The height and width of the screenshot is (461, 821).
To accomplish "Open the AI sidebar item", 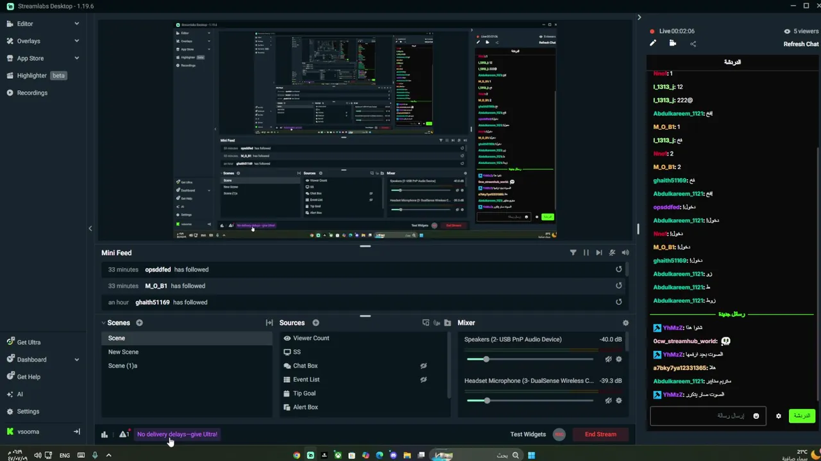I will tap(20, 394).
